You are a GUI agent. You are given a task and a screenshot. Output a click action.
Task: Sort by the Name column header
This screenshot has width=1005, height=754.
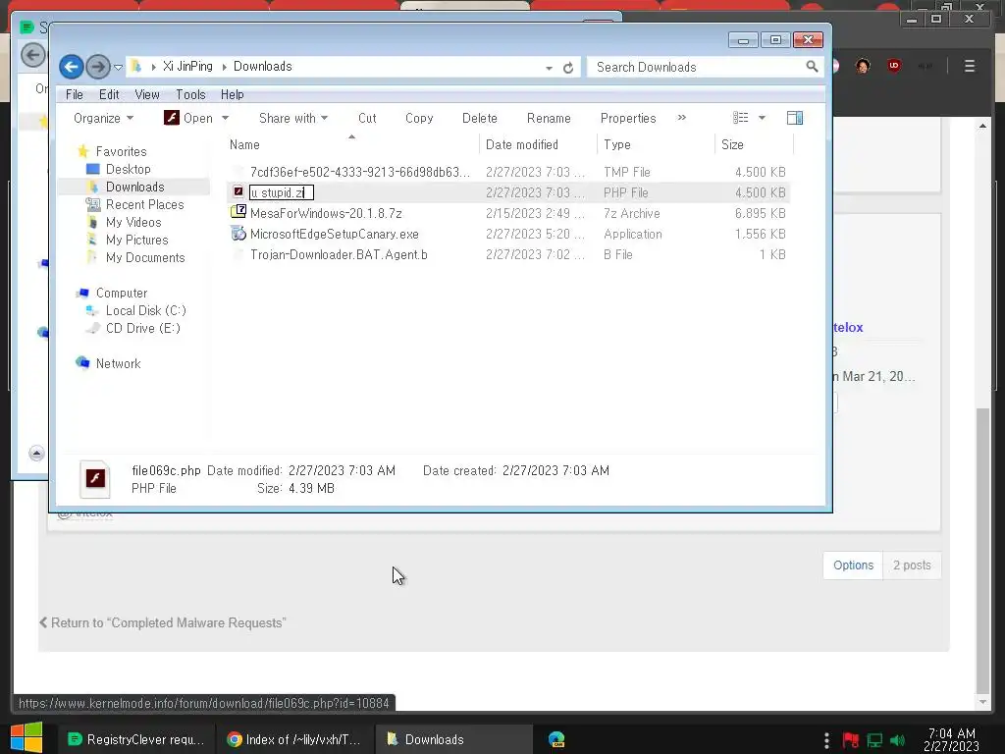coord(352,144)
